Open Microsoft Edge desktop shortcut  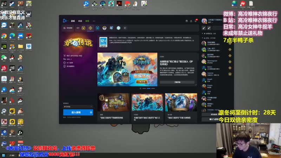tap(12, 38)
